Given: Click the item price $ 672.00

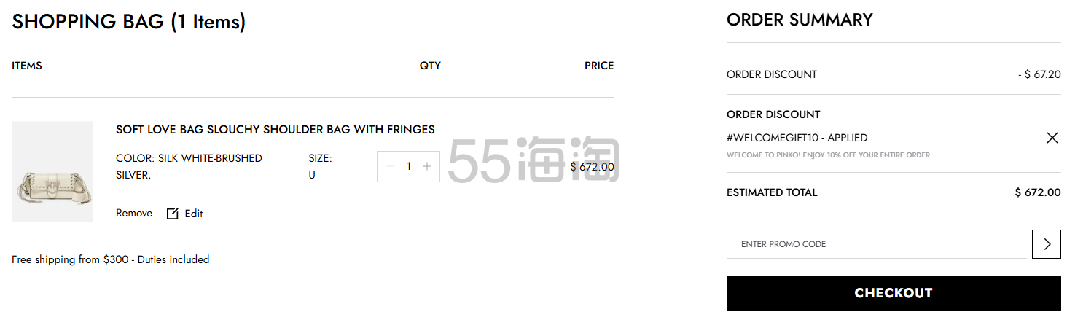Looking at the screenshot, I should pos(592,166).
